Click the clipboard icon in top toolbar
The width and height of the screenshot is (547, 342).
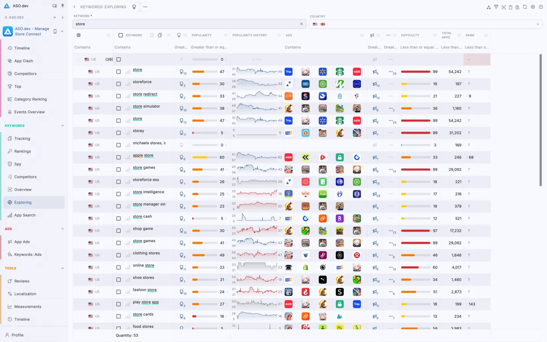point(511,7)
